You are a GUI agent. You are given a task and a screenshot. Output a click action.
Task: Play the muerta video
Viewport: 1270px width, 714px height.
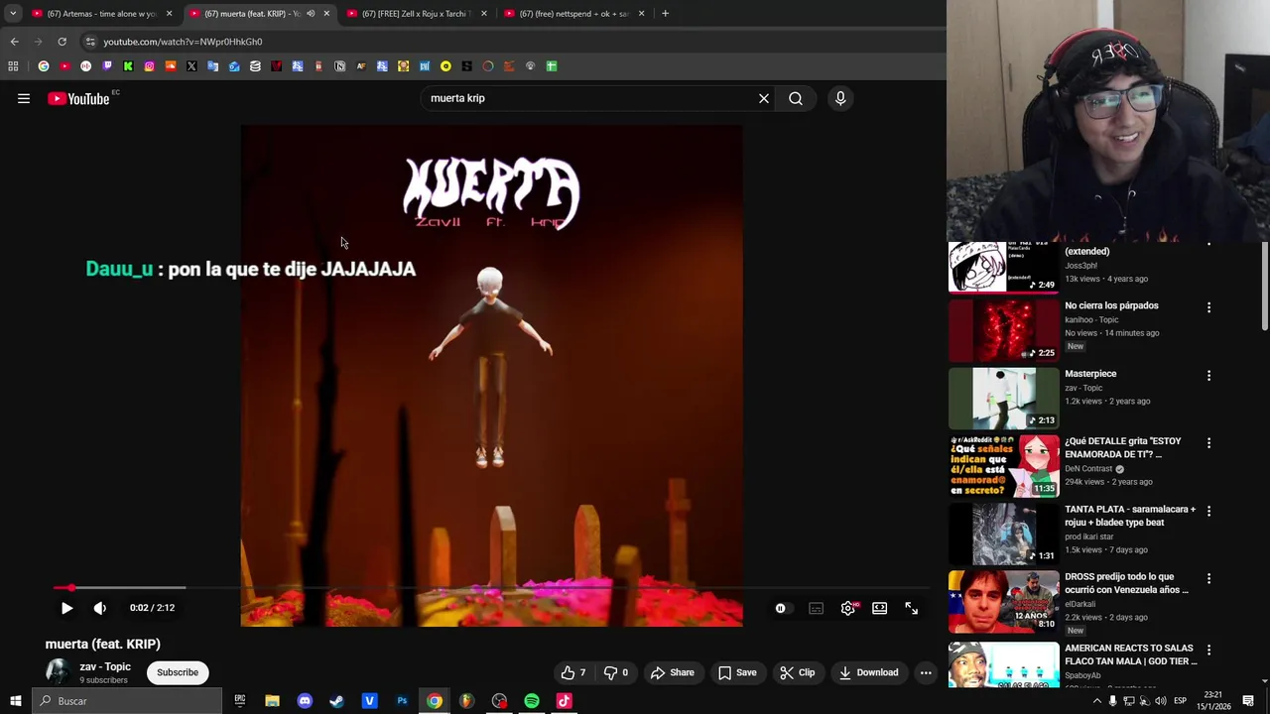coord(66,608)
